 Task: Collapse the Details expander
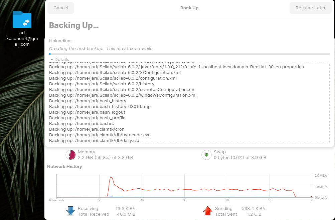[59, 60]
